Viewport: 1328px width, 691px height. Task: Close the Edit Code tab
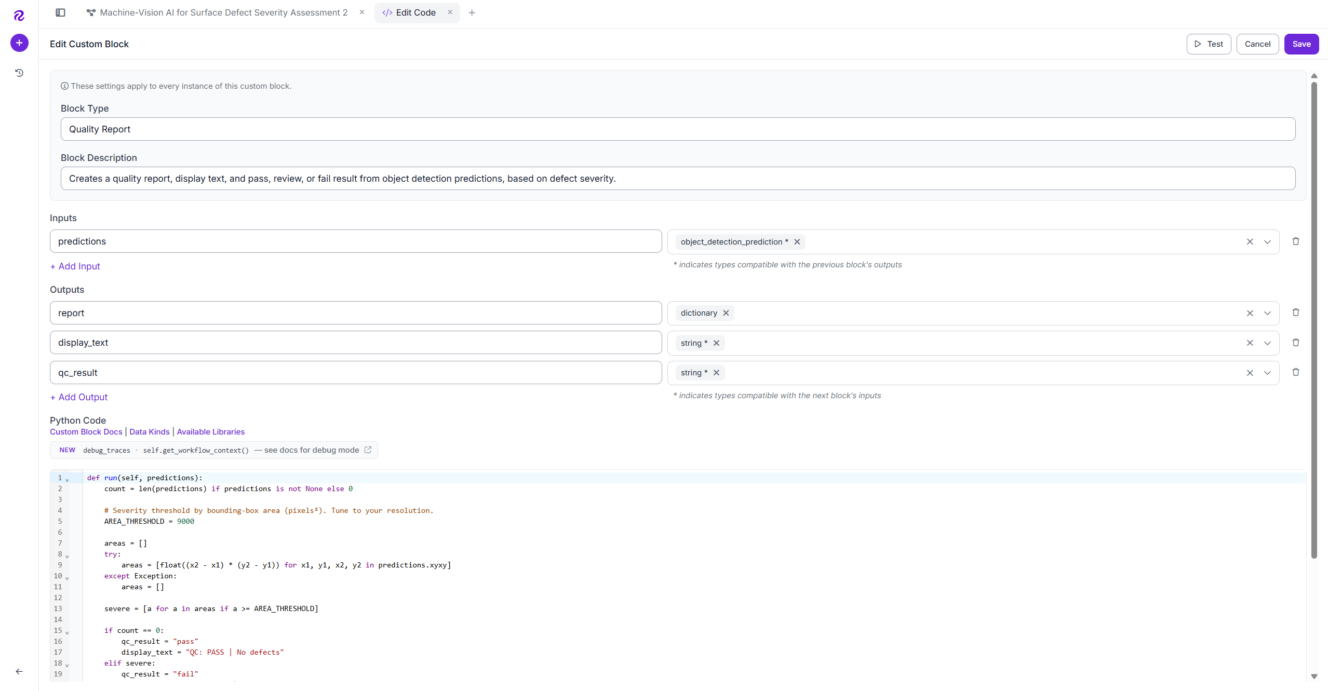point(450,12)
